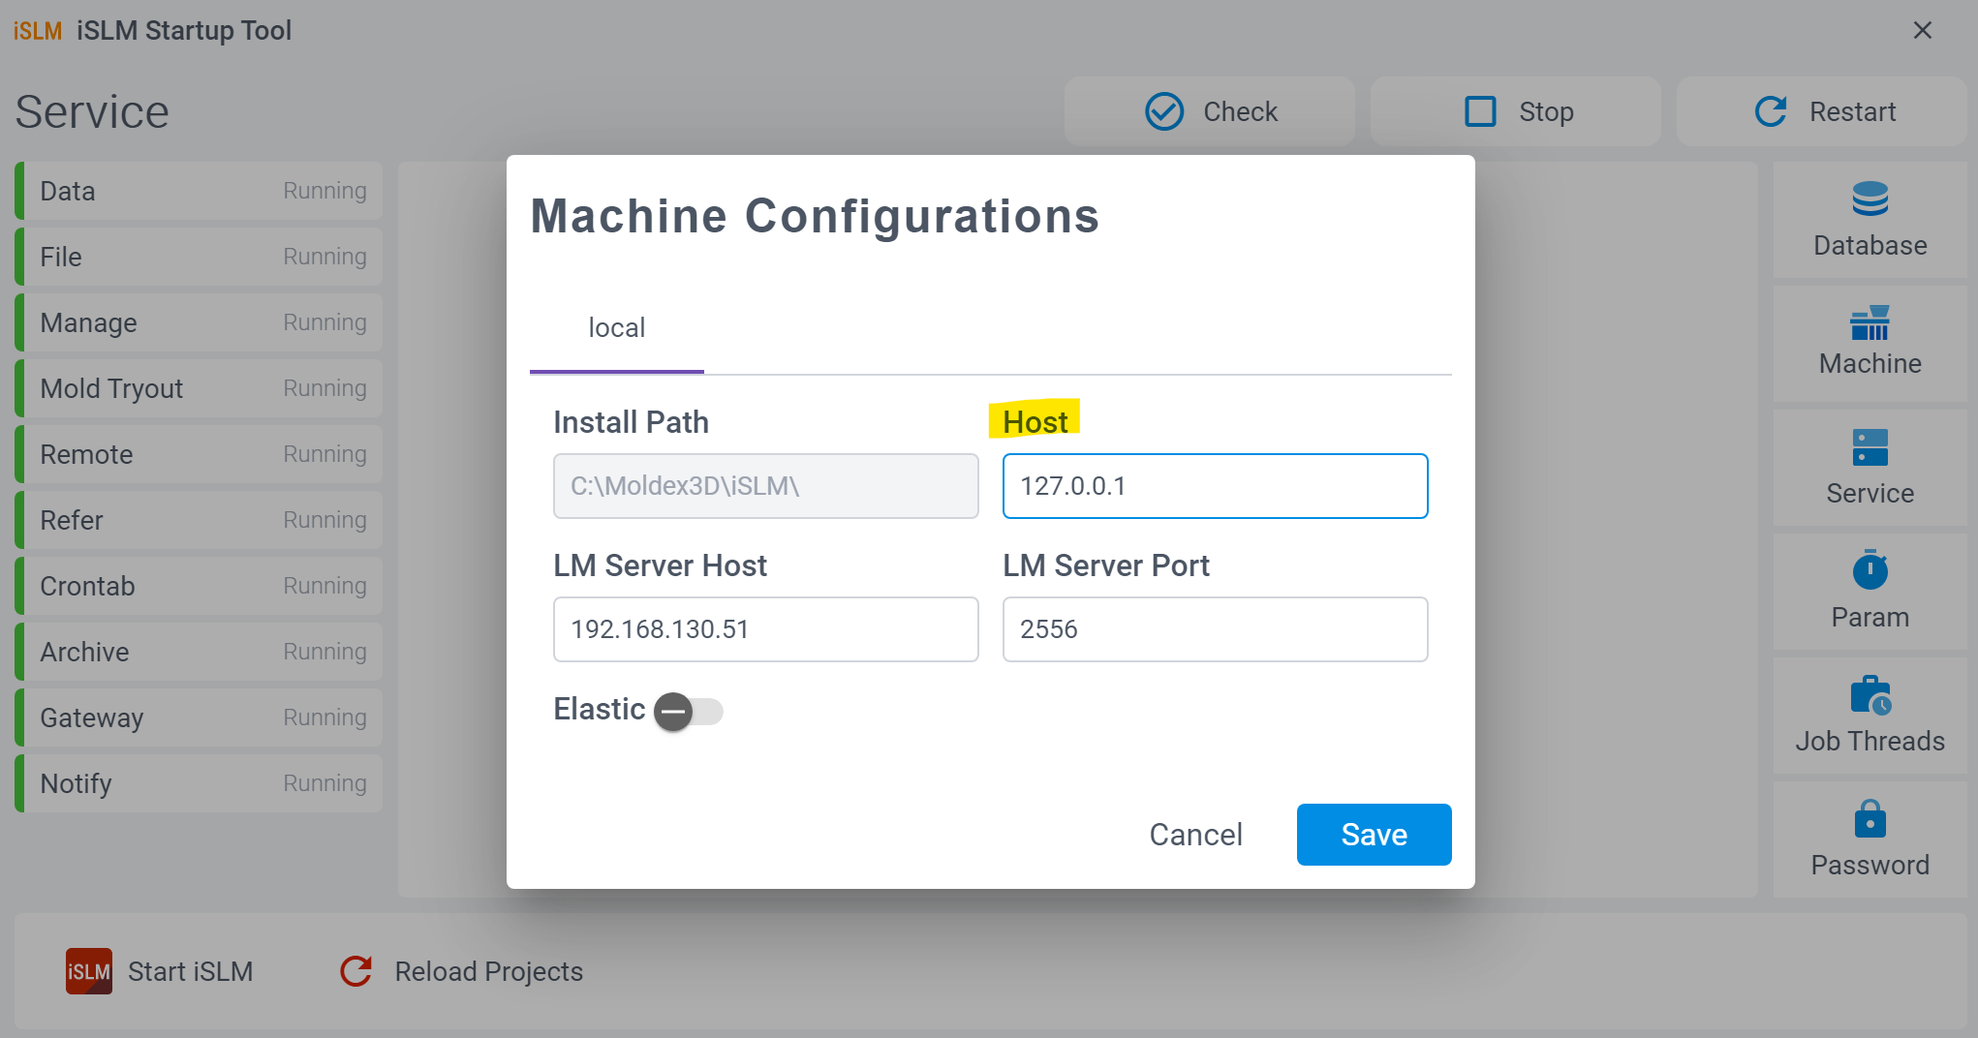
Task: Click the Start iSLM icon button
Action: (x=88, y=971)
